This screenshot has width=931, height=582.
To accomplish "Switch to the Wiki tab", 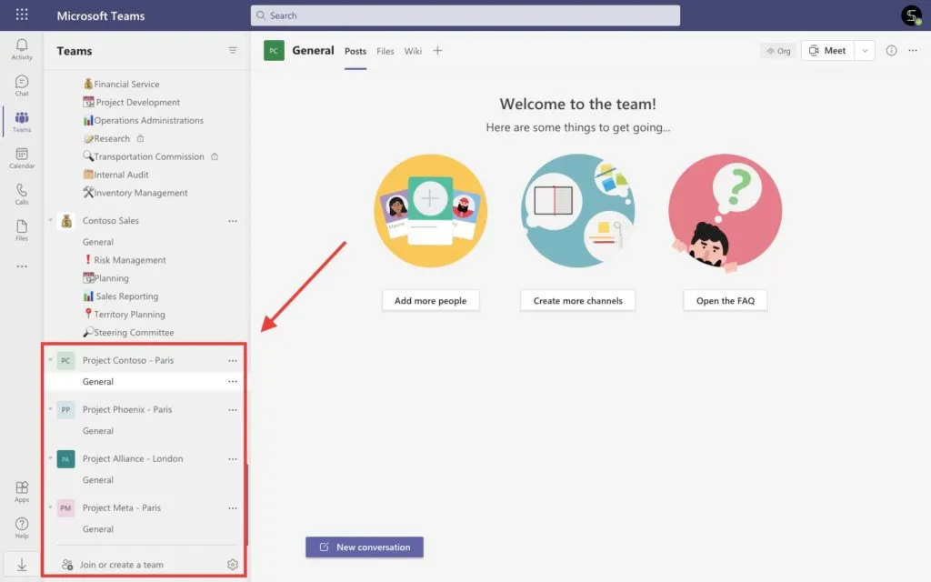I will 413,51.
